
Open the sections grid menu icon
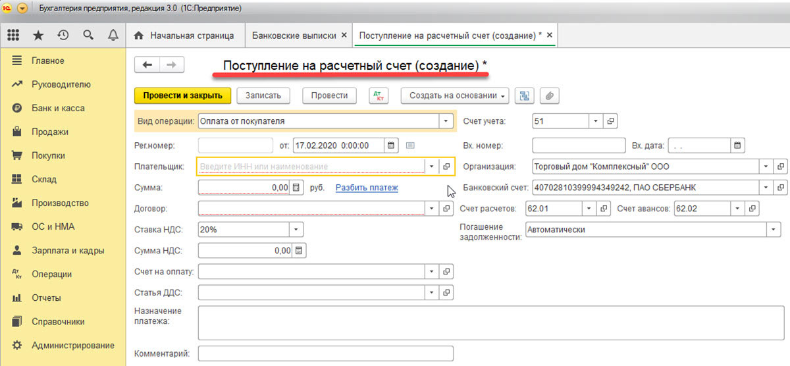click(x=13, y=35)
